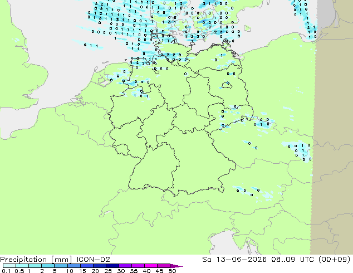Click the date text '13-06-2026'
Viewport: 353px width, 273px height.
pos(241,260)
